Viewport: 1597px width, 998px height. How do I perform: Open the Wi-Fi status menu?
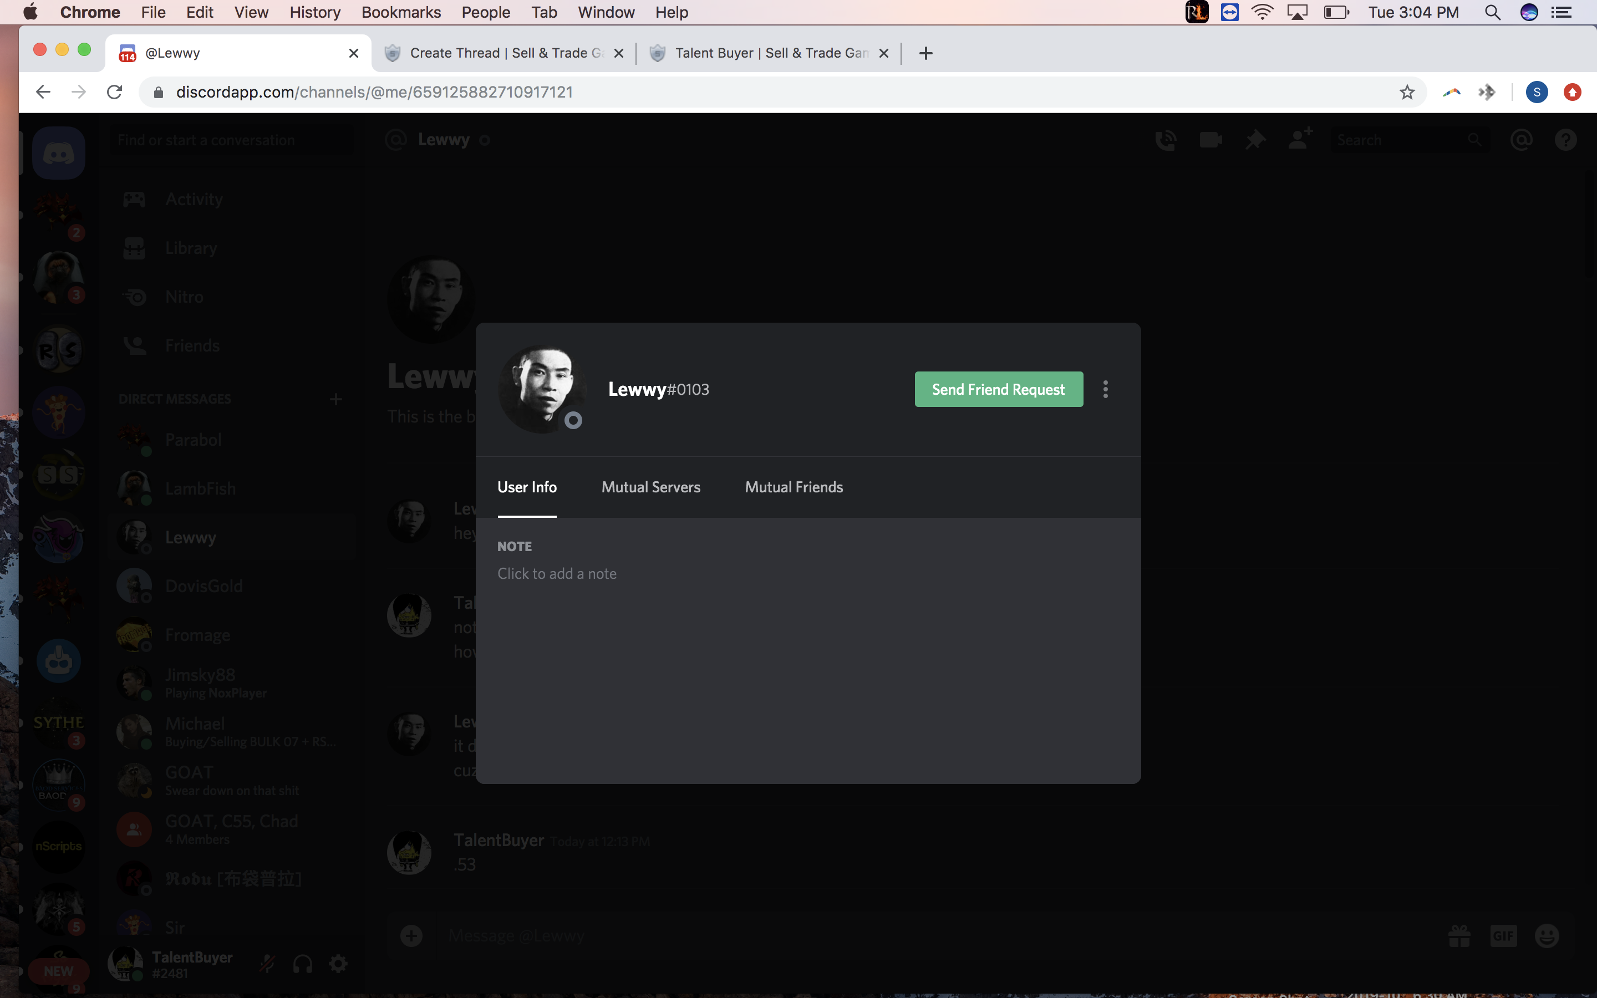coord(1262,12)
